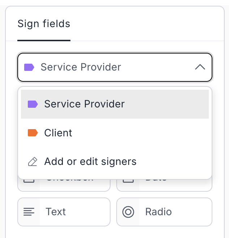Switch to the Sign fields tab
229x238 pixels.
44,24
